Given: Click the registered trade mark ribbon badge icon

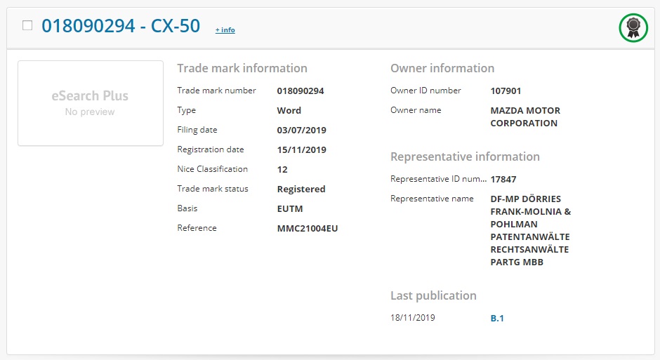Looking at the screenshot, I should (x=633, y=28).
